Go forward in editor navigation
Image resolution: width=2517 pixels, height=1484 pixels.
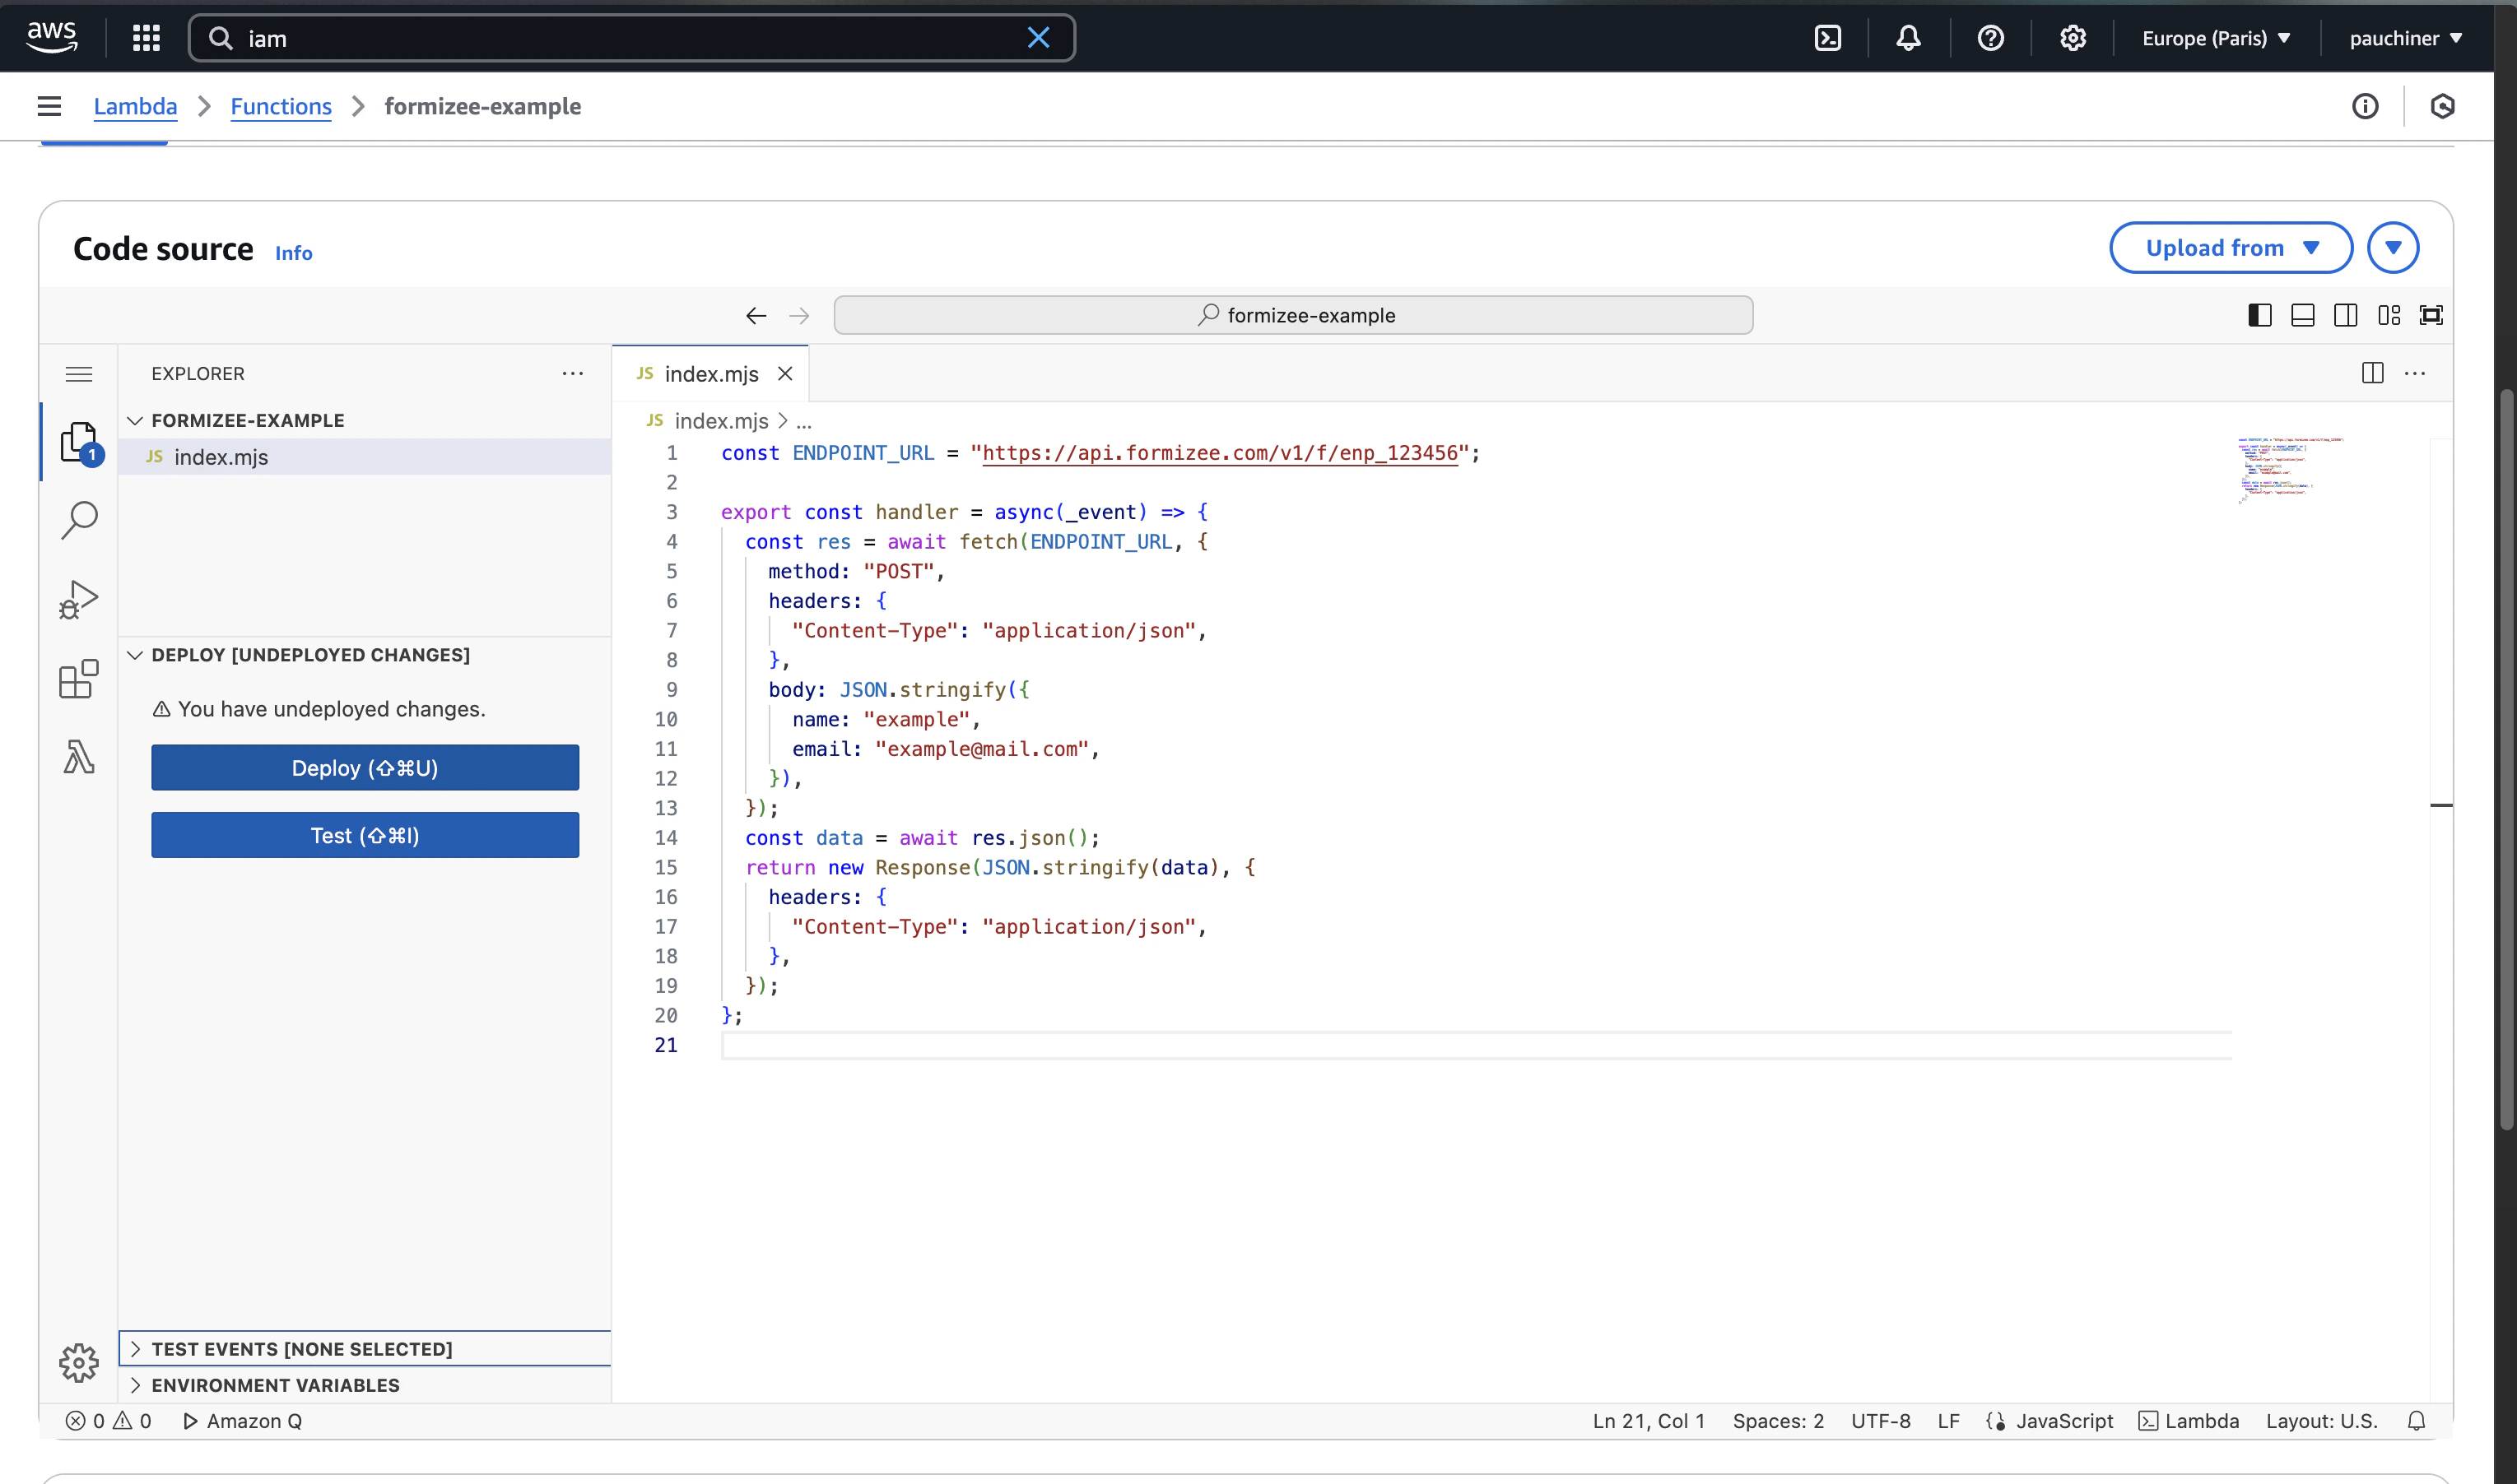(x=799, y=316)
